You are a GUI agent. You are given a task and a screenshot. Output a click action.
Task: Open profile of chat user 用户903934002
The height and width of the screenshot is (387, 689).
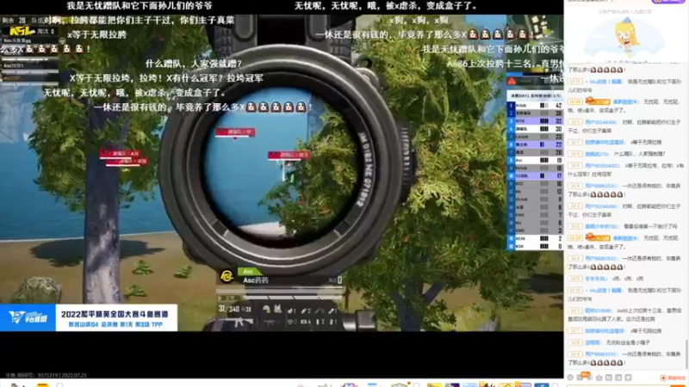point(601,166)
